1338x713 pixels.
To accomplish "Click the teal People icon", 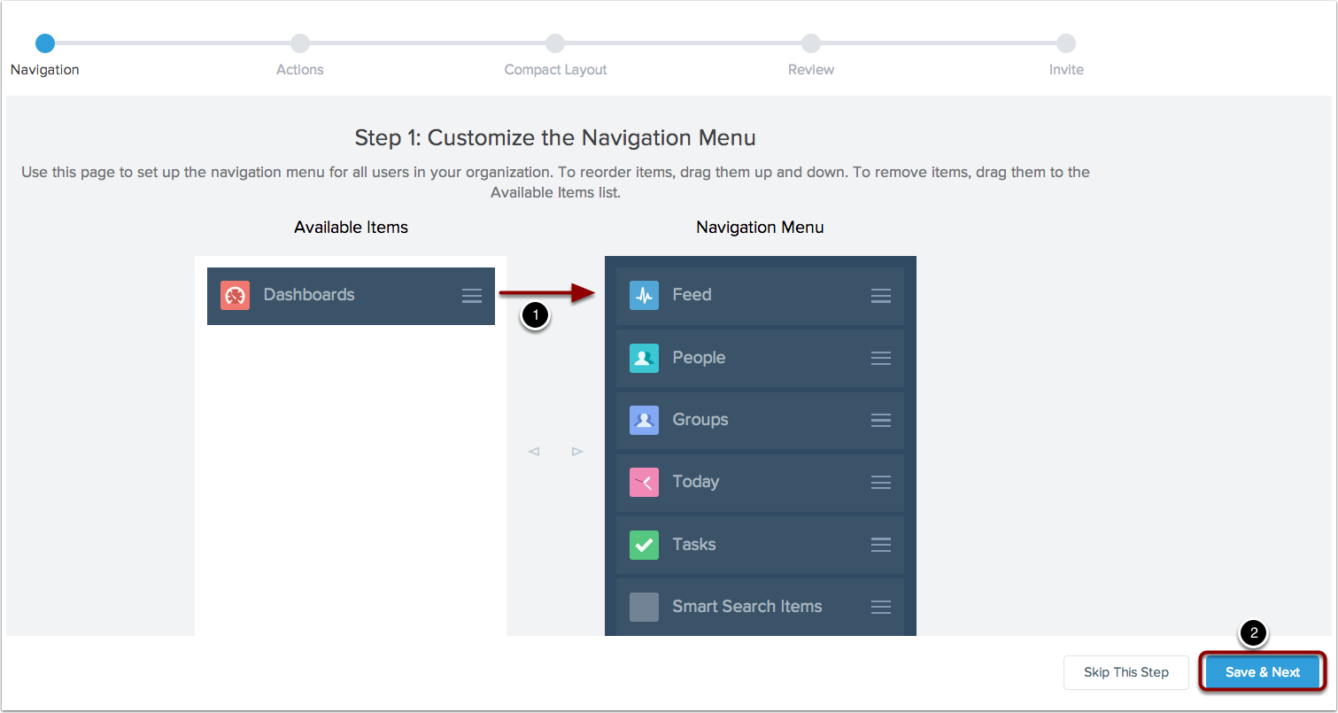I will tap(644, 358).
